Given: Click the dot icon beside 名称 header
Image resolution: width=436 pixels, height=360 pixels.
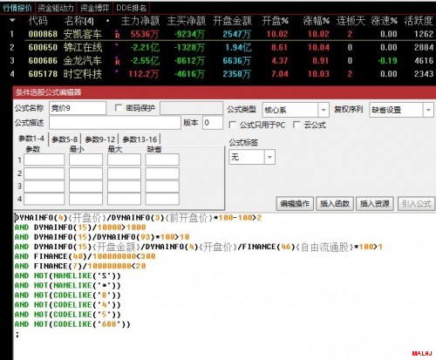Looking at the screenshot, I should click(108, 21).
